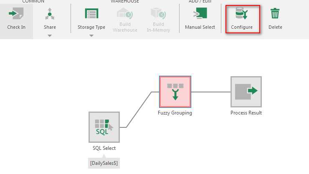Click the "Configure" button label text
Screen dimensions: 309x174
point(242,27)
